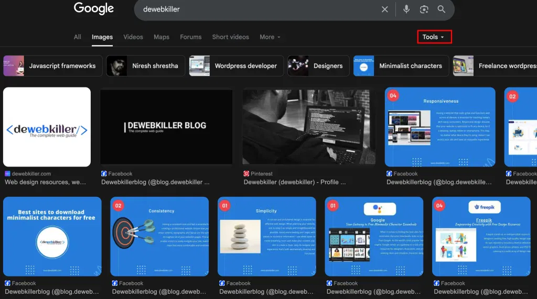This screenshot has height=299, width=537.
Task: Go to Google home via the logo
Action: pyautogui.click(x=93, y=8)
